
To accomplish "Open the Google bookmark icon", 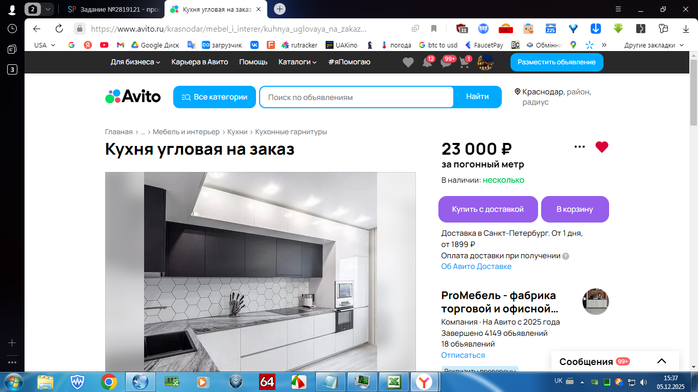I will pyautogui.click(x=72, y=45).
